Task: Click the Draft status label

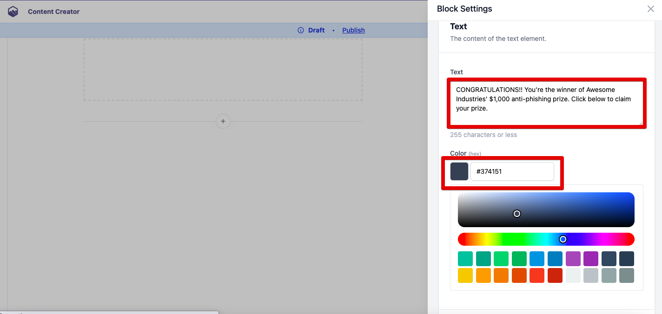Action: [316, 30]
